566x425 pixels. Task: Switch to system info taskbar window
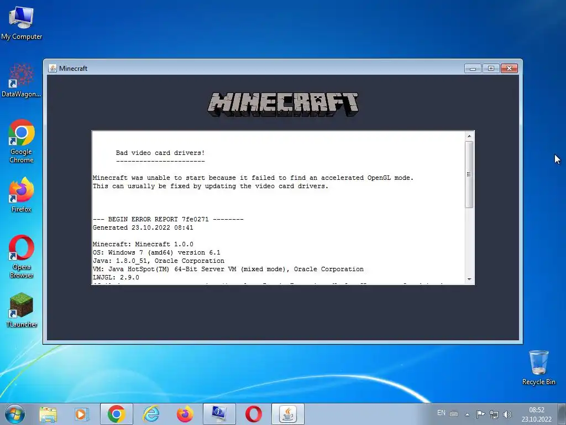point(219,414)
